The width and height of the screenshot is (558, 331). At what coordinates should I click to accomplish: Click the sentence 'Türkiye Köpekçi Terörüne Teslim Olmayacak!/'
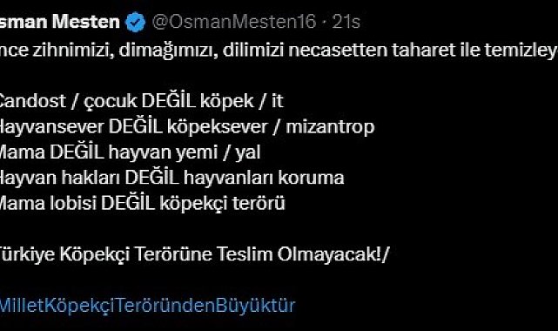click(195, 254)
